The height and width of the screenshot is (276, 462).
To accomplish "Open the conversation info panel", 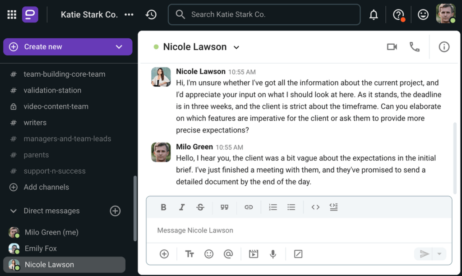I will [x=444, y=46].
